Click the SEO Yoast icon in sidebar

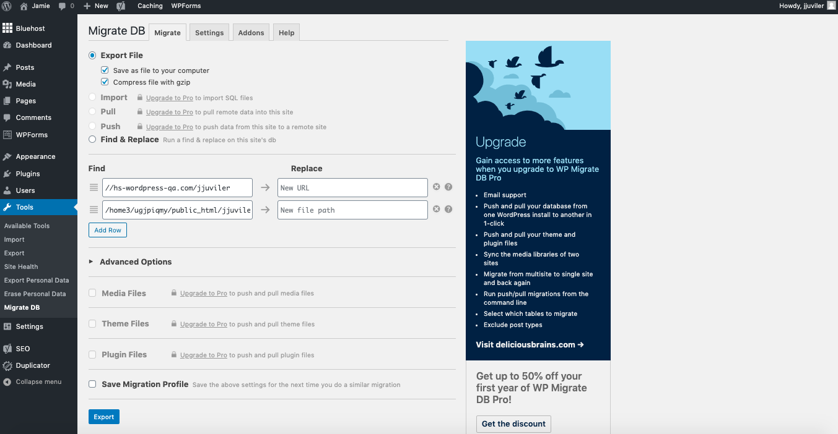point(7,349)
